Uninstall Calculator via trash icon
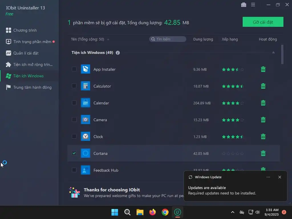Viewport: 292px width, 219px height. click(263, 86)
